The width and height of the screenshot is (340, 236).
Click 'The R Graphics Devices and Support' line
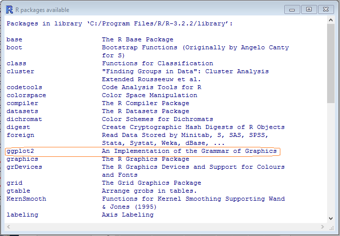(193, 167)
